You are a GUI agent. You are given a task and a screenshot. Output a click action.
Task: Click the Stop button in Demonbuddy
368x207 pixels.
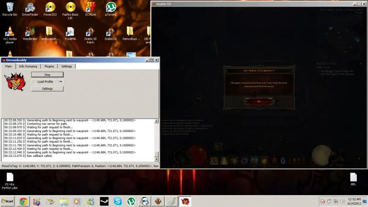47,75
